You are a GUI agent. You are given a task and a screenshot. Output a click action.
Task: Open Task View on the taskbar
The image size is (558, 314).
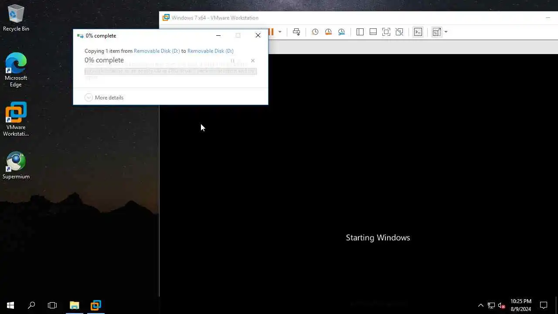pyautogui.click(x=52, y=305)
